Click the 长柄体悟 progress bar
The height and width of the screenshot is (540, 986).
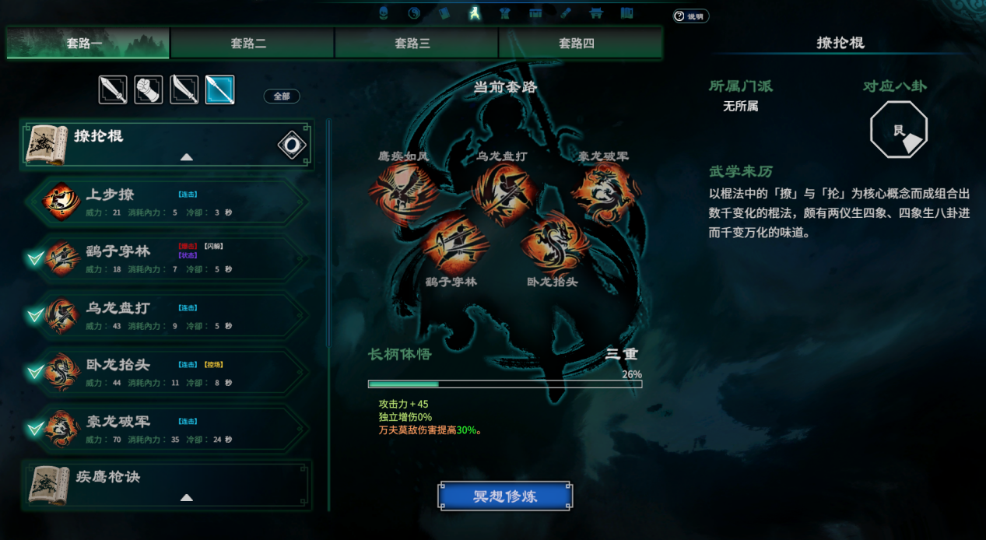point(505,384)
